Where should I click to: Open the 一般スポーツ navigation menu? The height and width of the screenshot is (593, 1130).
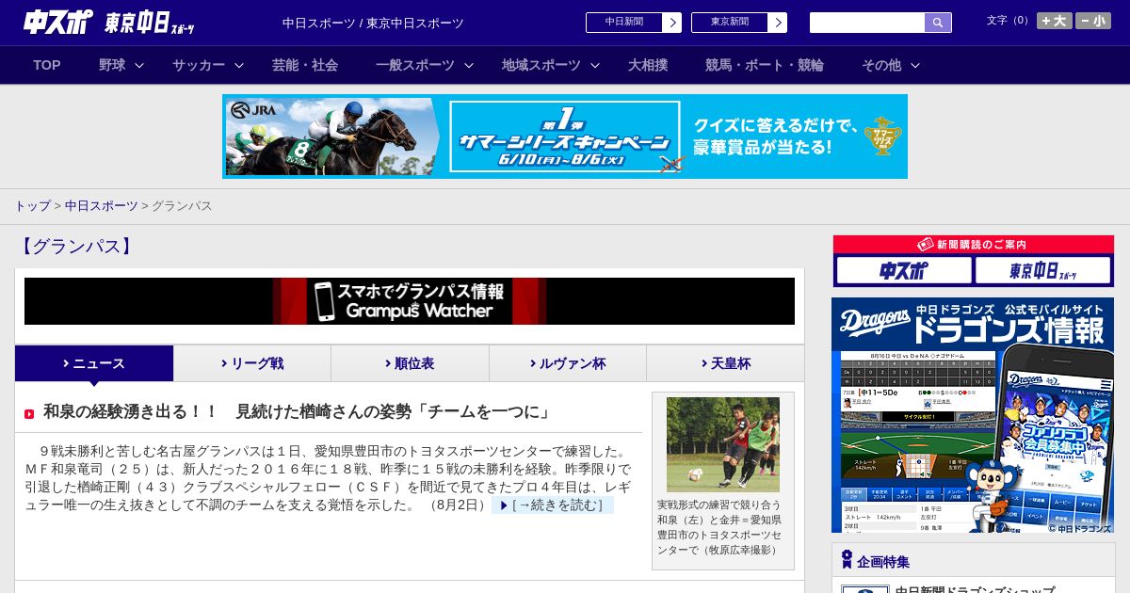(415, 65)
